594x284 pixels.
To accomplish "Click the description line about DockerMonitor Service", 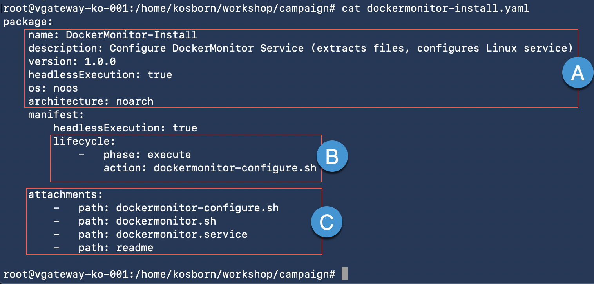I will [x=301, y=48].
